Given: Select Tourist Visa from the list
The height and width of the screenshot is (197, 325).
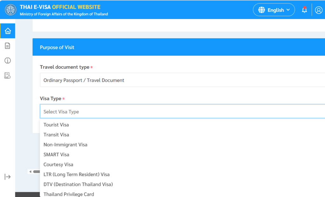Looking at the screenshot, I should tap(56, 125).
